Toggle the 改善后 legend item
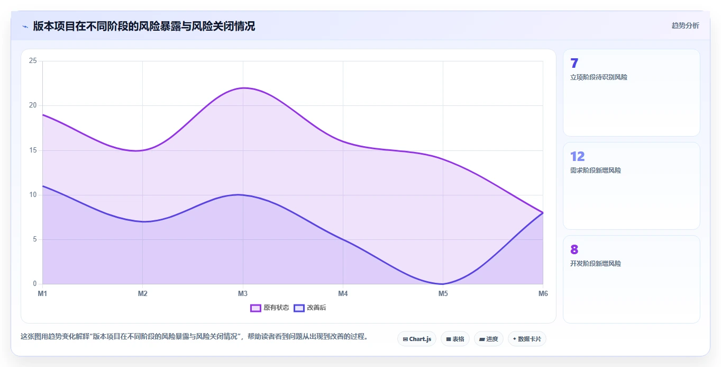 pos(310,308)
